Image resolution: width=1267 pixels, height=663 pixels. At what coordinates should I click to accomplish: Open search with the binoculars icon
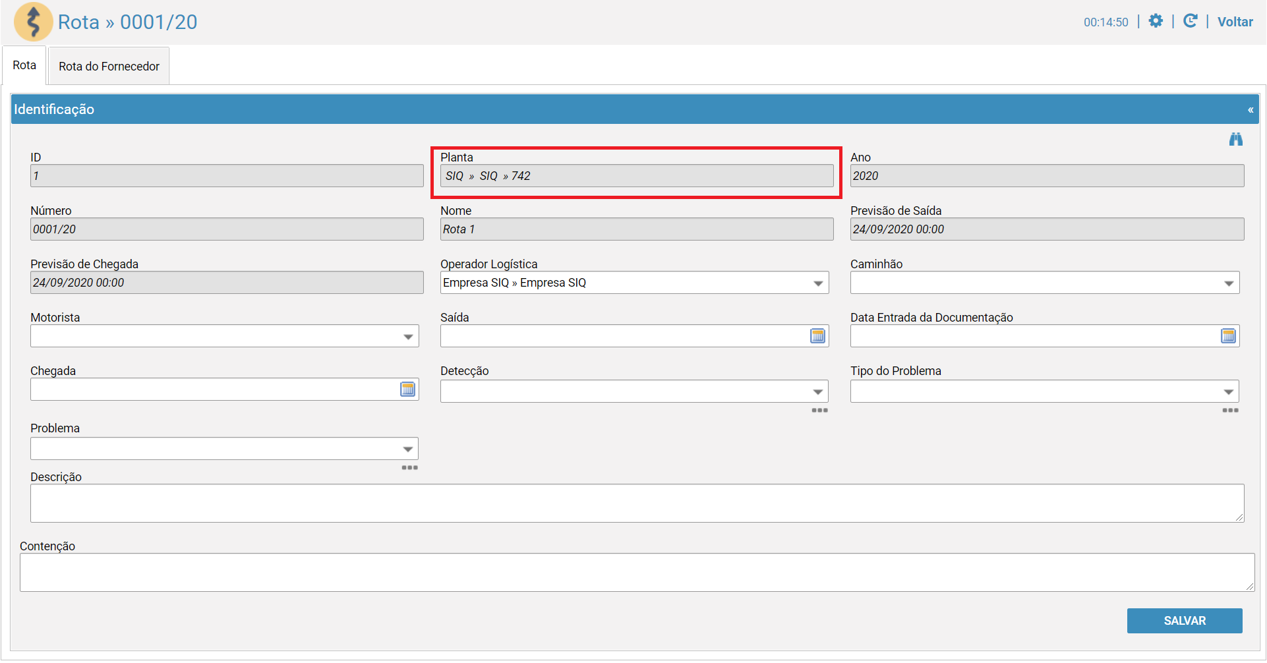(x=1235, y=139)
